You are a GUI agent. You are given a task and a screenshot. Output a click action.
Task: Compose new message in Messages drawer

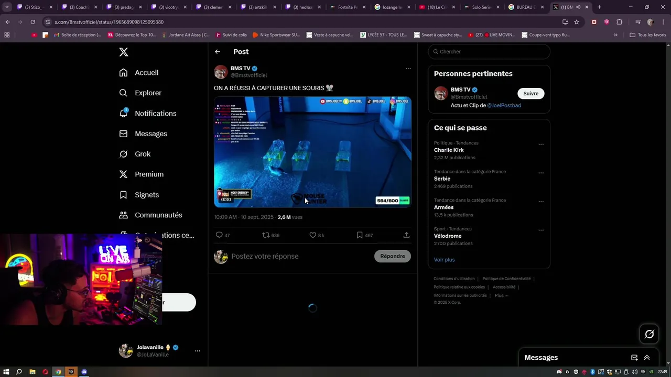coord(634,358)
